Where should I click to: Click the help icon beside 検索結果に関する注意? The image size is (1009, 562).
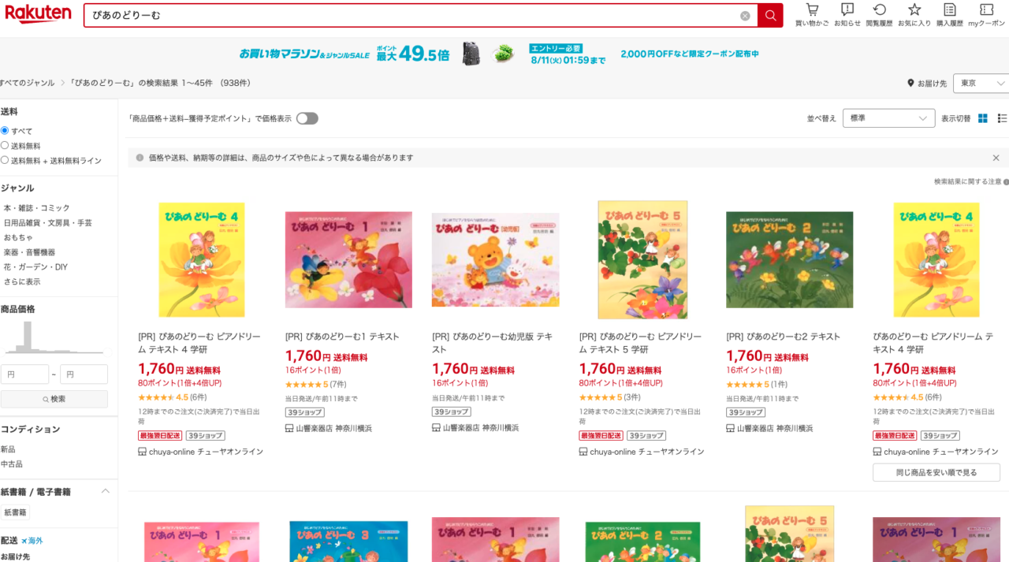tap(1006, 181)
